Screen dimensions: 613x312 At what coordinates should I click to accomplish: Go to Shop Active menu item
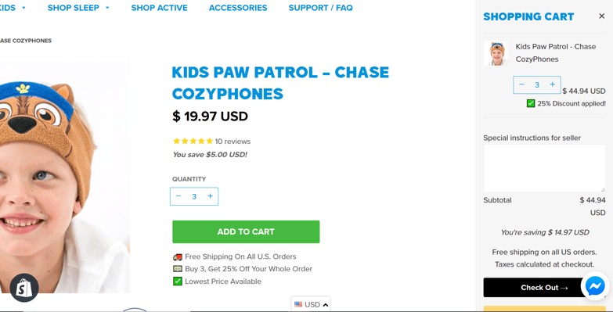159,8
